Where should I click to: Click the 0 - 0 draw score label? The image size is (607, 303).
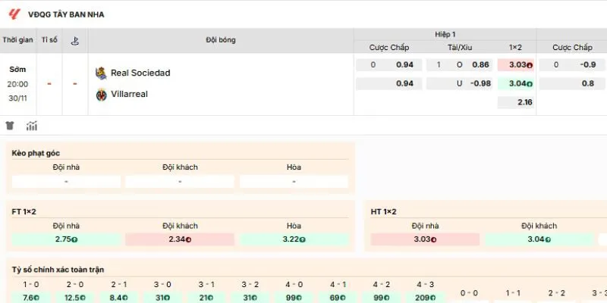[469, 293]
